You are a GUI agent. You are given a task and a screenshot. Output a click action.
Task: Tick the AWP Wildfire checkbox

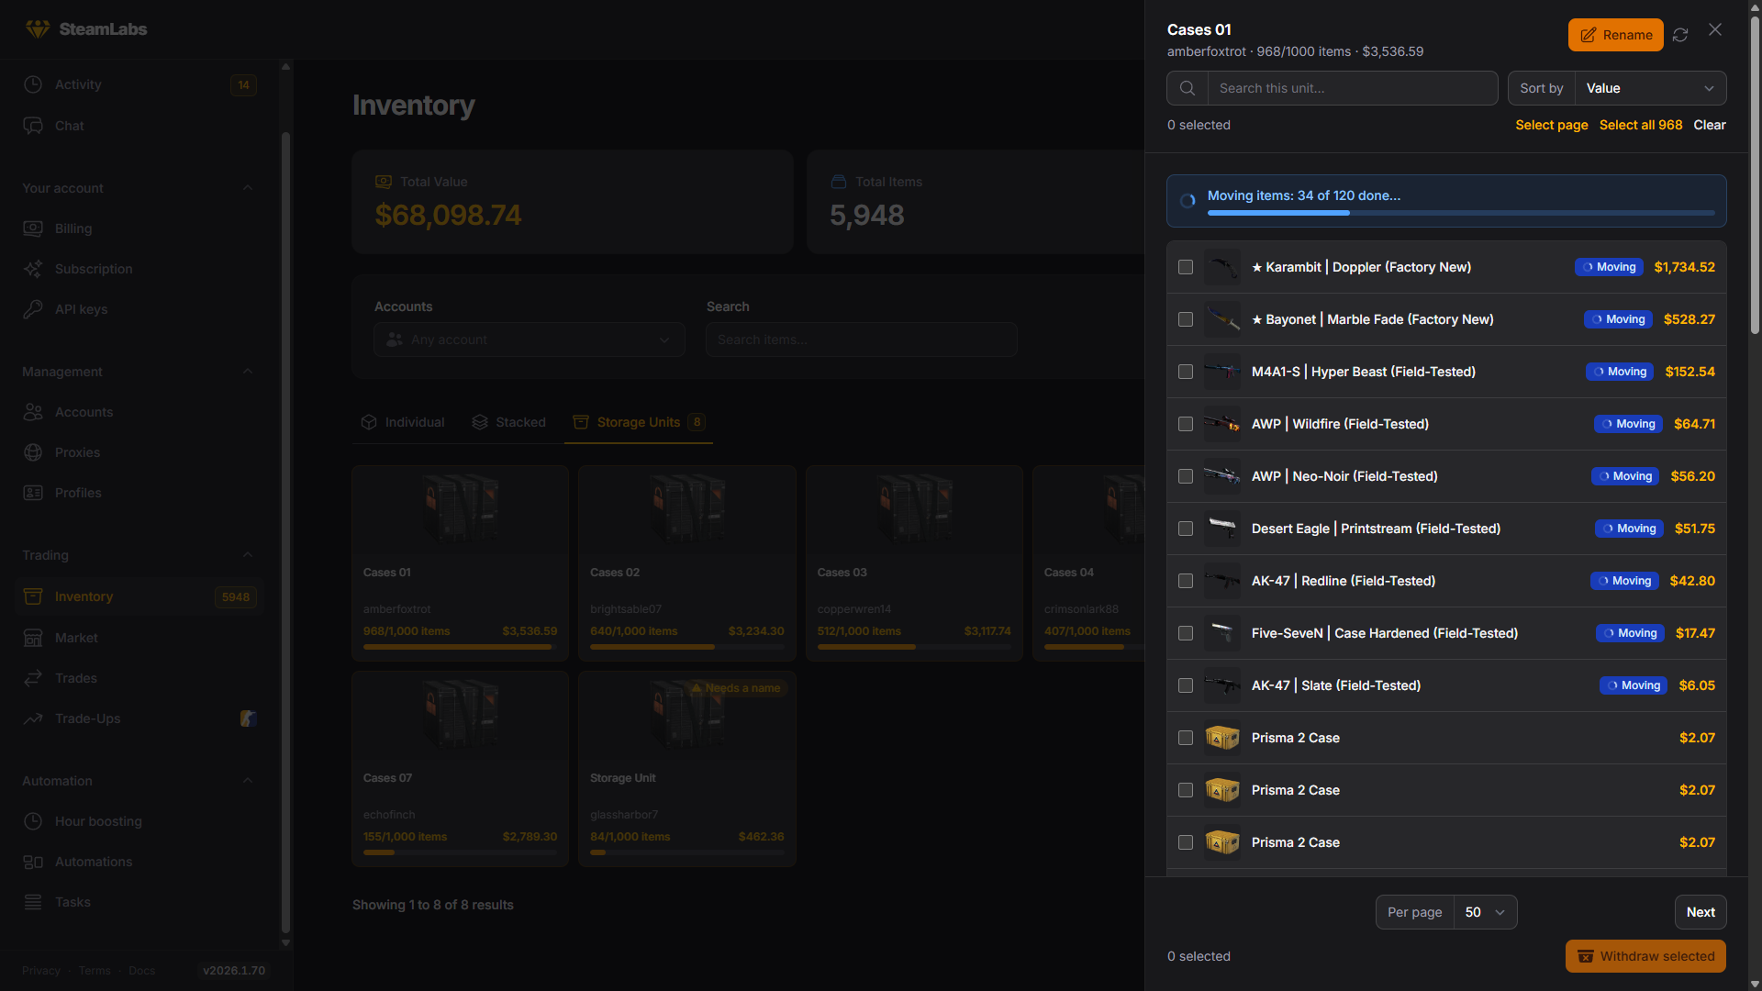[1186, 424]
